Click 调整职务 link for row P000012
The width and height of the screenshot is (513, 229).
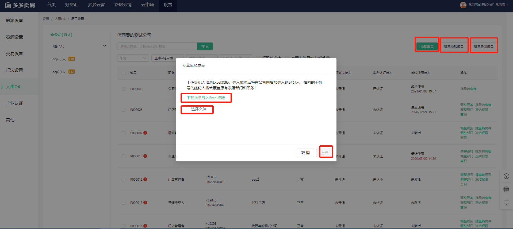(x=466, y=175)
